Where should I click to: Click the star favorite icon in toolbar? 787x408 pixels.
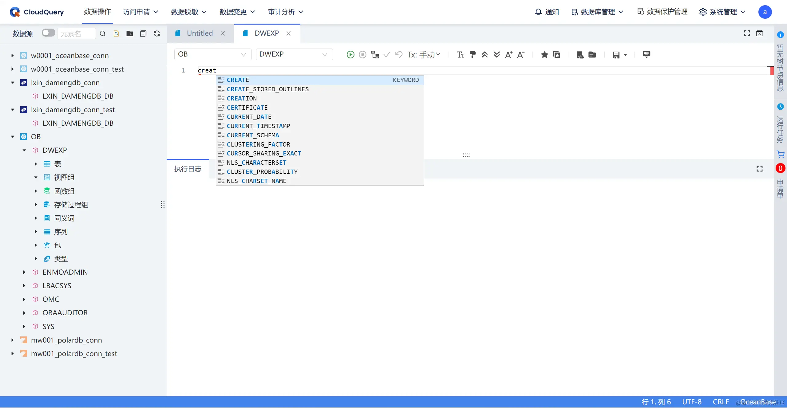[544, 55]
